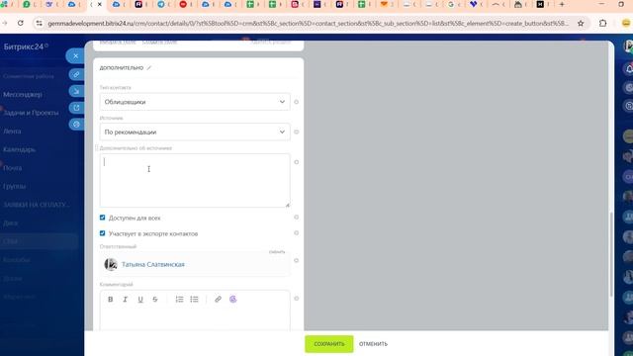Viewport: 633px width, 356px height.
Task: Click the slider's vertical scrollbar
Action: click(x=611, y=254)
